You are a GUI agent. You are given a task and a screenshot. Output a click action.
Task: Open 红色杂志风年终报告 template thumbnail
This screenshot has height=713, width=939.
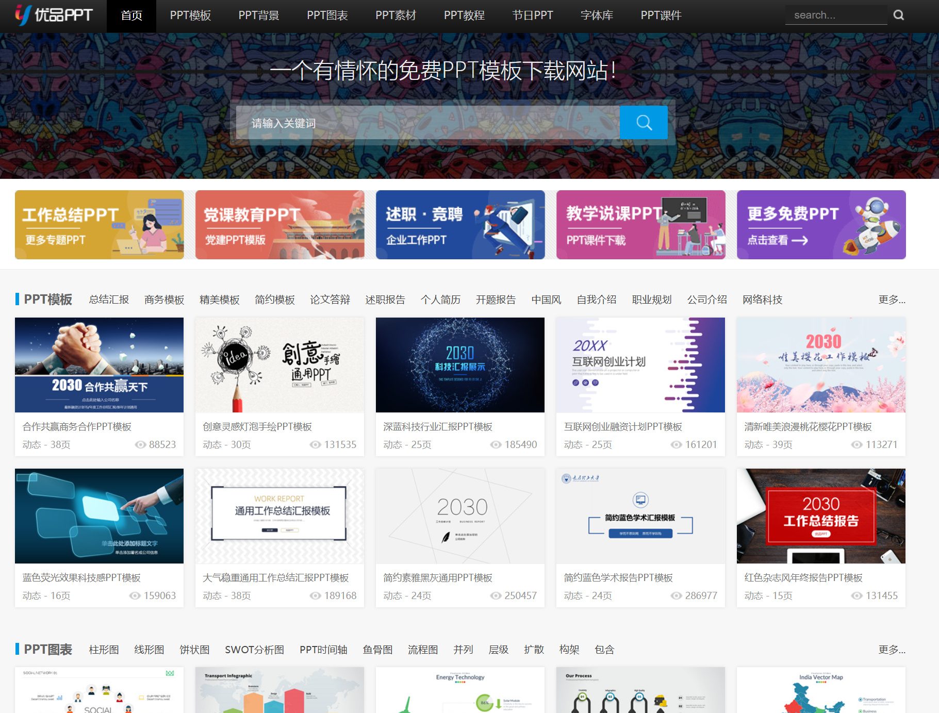coord(821,516)
